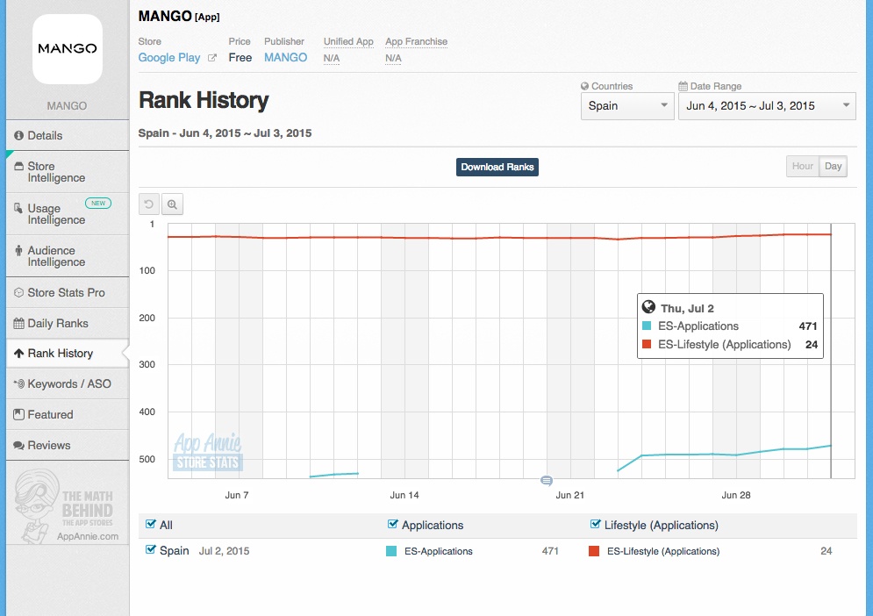Image resolution: width=873 pixels, height=616 pixels.
Task: Click the cyan swatch in the Jul 2 tooltip
Action: pyautogui.click(x=647, y=326)
